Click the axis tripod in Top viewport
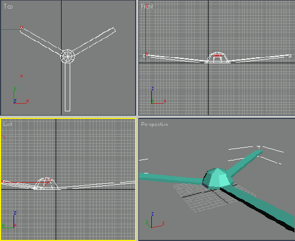The image size is (295, 241). (21, 96)
